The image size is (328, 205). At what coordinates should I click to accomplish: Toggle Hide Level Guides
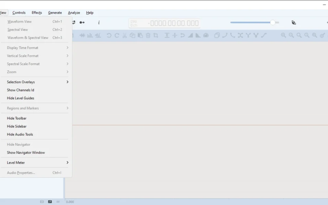(x=35, y=98)
